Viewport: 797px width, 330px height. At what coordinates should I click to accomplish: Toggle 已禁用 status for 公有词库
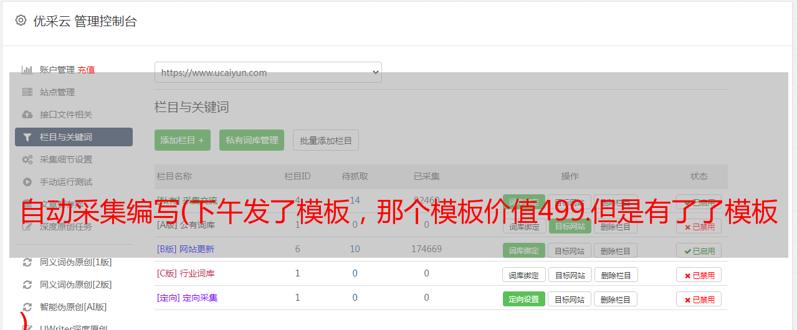[x=699, y=227]
